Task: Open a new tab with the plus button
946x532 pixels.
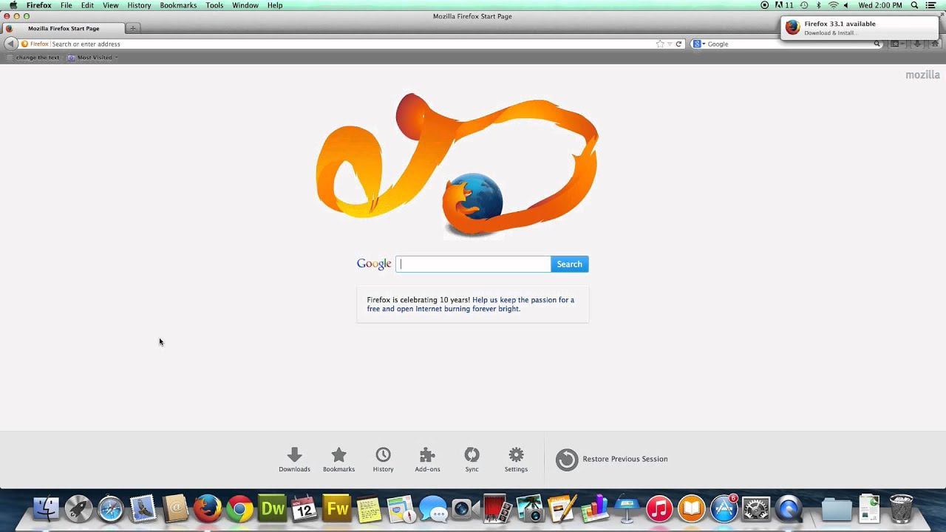Action: pos(133,28)
